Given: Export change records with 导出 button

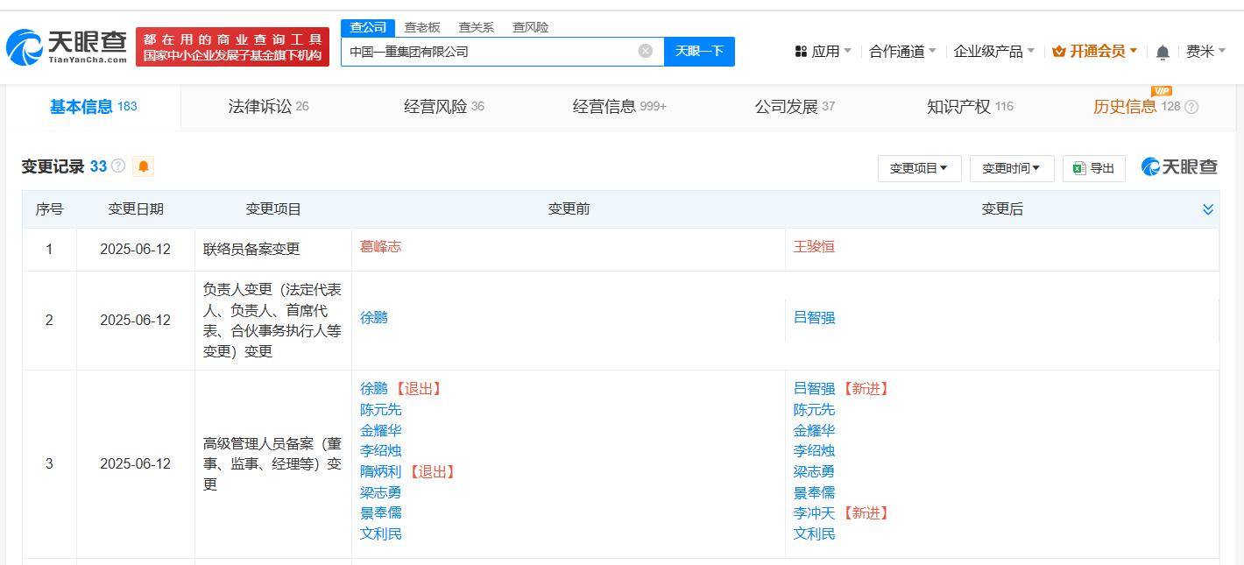Looking at the screenshot, I should pyautogui.click(x=1093, y=168).
